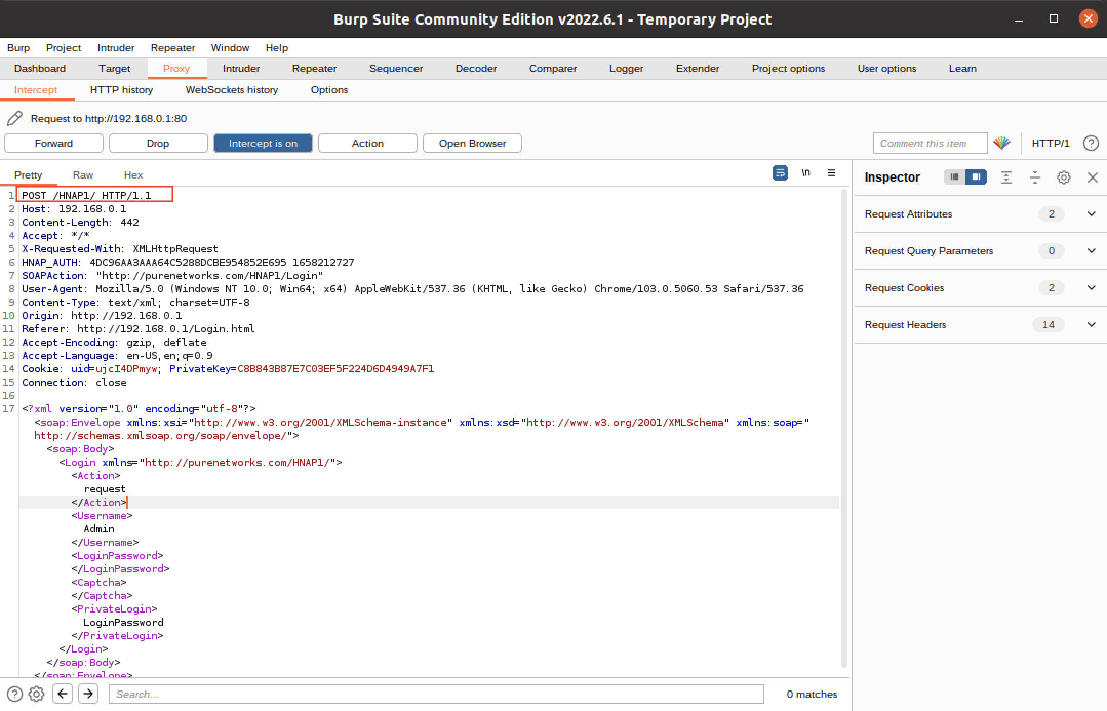Screen dimensions: 1107x711
Task: Open the User options tab
Action: 887,68
